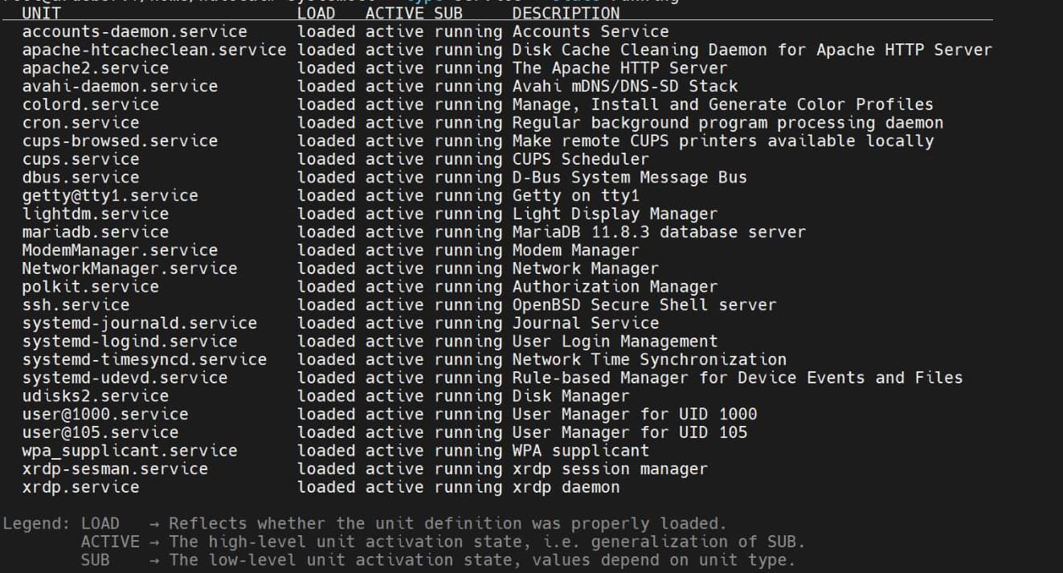Click the LOAD column header

pyautogui.click(x=316, y=13)
